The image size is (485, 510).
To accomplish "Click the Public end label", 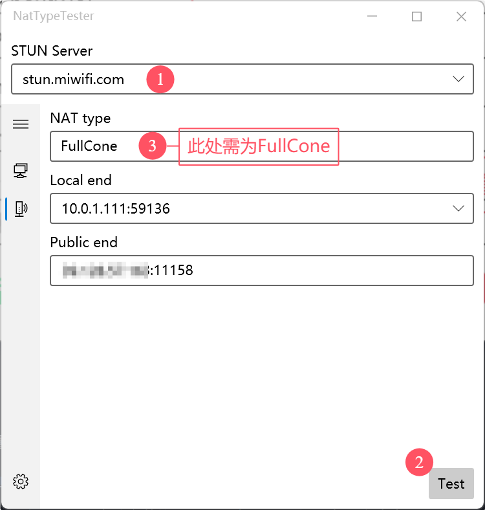I will [x=84, y=243].
